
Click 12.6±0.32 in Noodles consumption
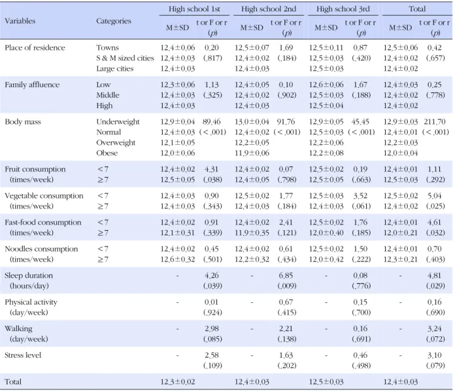click(x=177, y=259)
